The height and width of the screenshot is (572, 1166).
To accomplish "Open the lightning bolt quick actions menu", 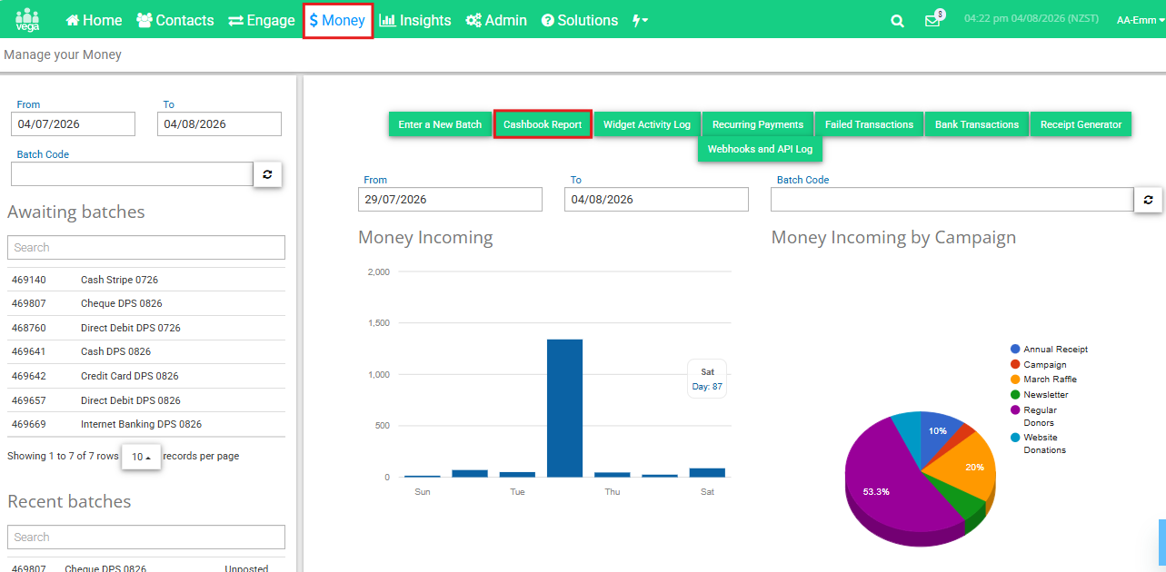I will coord(640,20).
